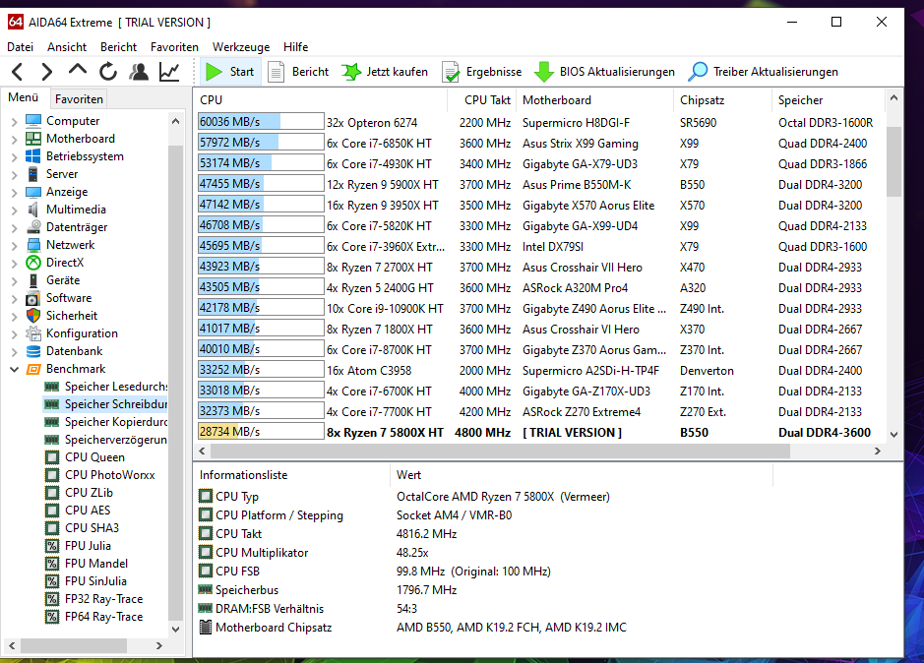Click Treiber Aktualisierungen button

click(764, 72)
